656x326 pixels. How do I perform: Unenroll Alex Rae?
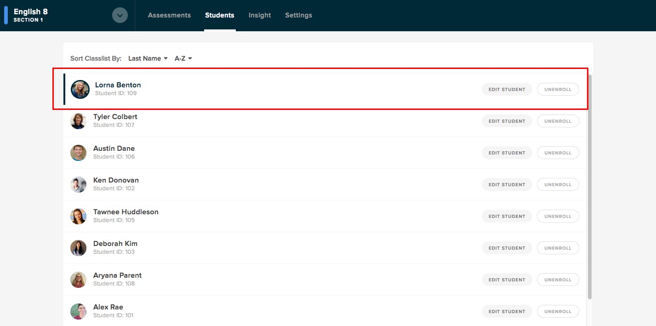(558, 311)
